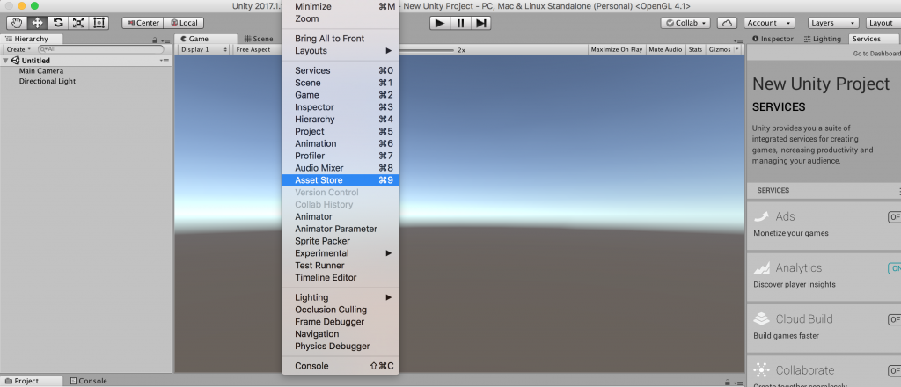This screenshot has height=387, width=901.
Task: Expand the Lighting submenu
Action: click(341, 297)
